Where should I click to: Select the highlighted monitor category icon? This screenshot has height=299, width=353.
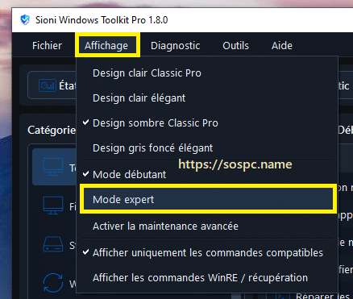point(53,167)
